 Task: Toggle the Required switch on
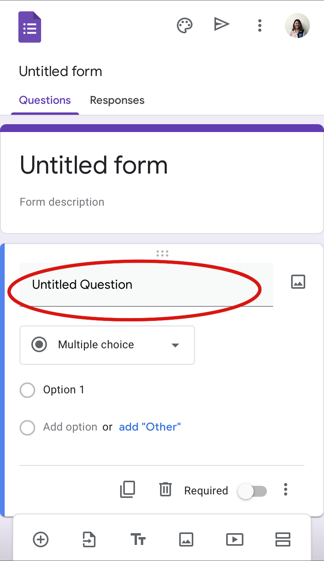point(252,491)
